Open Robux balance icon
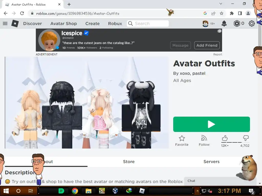Viewport: 262px width, 196px height. 237,23
